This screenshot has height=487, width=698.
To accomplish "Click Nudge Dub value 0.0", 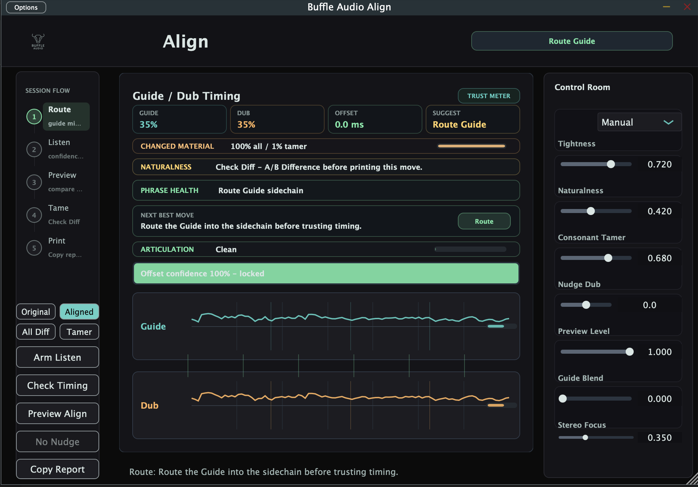I will pos(649,305).
